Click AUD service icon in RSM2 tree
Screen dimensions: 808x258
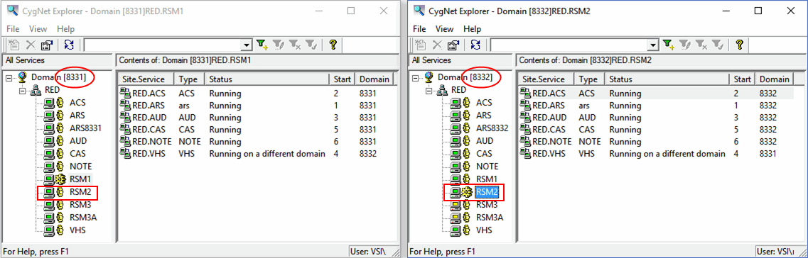point(460,141)
